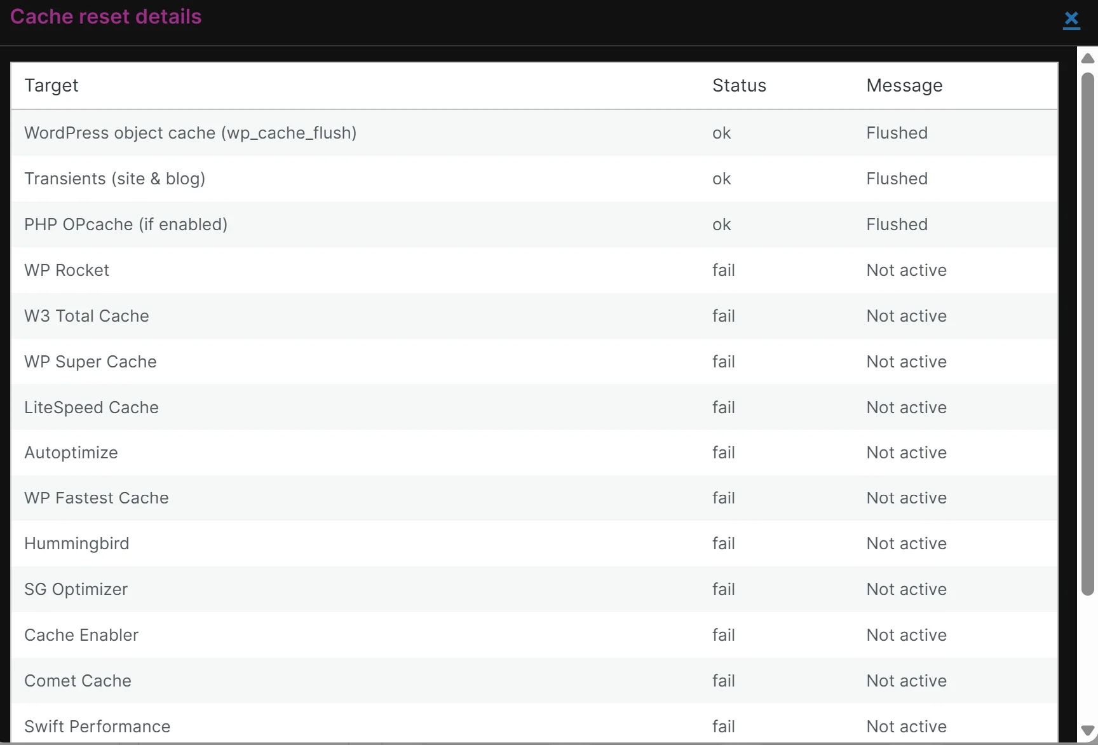Viewport: 1098px width, 745px height.
Task: Click the Target column header
Action: tap(51, 86)
